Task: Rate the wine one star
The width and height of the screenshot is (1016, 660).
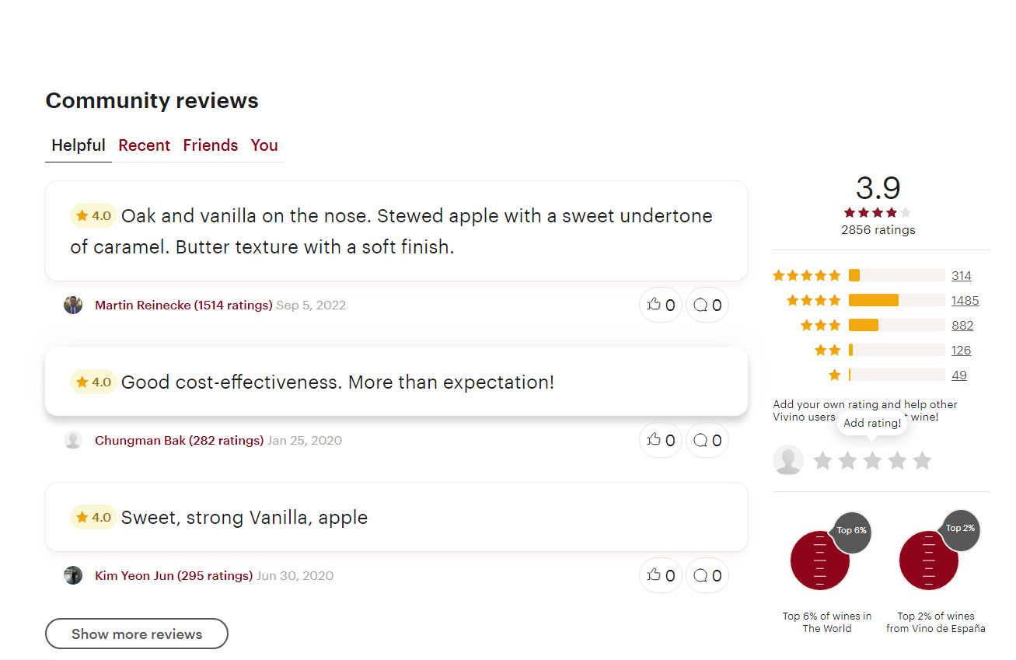Action: pyautogui.click(x=822, y=461)
